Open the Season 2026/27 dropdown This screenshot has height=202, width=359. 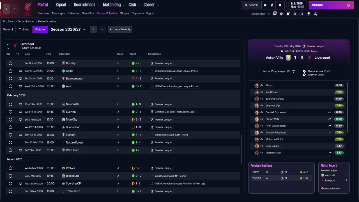68,29
